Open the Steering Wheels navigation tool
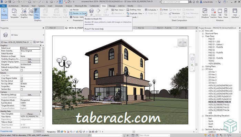241x137 pixels. click(192, 59)
